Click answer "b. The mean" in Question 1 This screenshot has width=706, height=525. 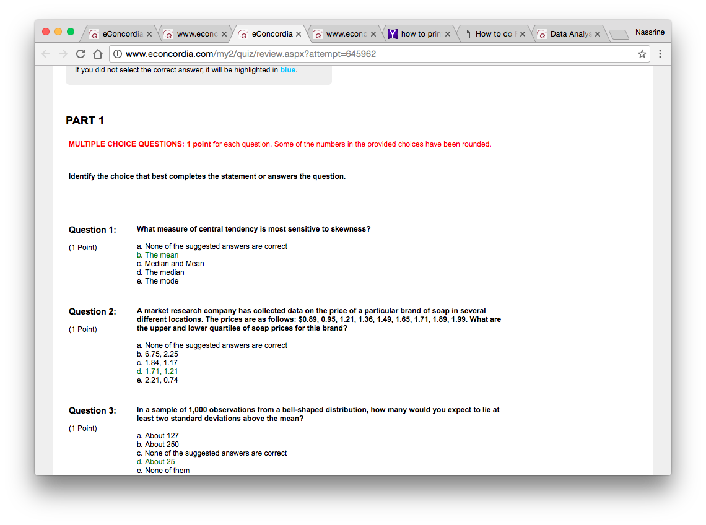pyautogui.click(x=161, y=255)
